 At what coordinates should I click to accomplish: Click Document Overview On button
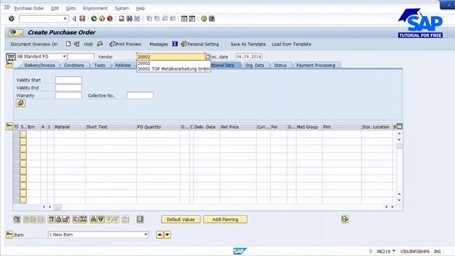[34, 44]
